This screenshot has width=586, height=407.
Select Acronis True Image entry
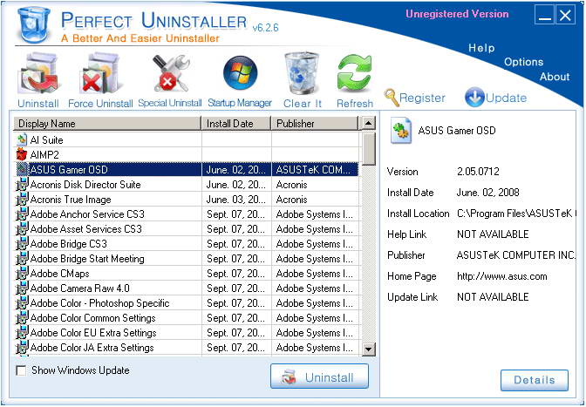click(x=187, y=200)
